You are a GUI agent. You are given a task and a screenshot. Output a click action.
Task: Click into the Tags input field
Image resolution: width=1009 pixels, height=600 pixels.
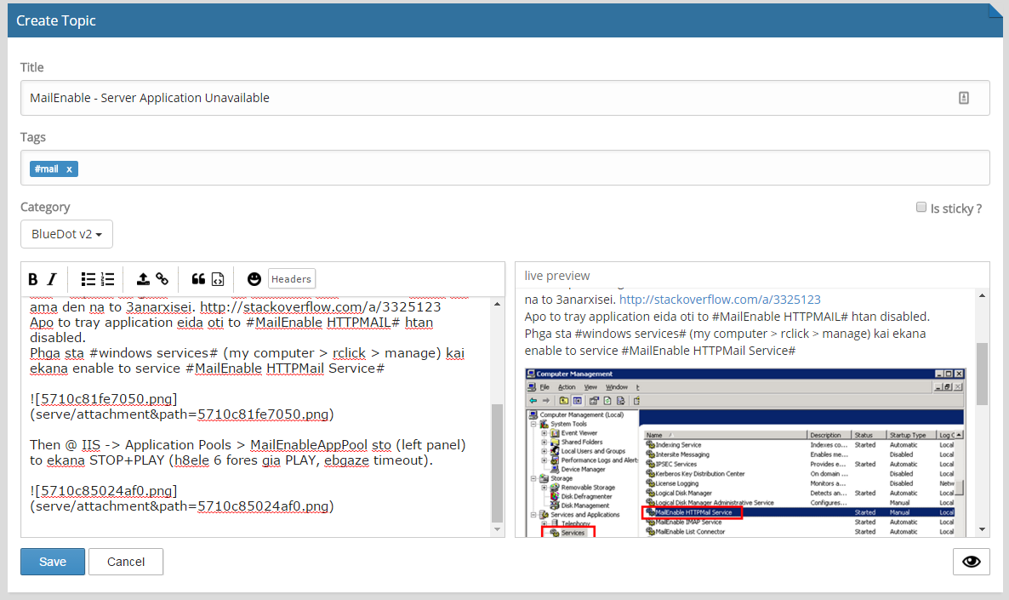tap(504, 168)
